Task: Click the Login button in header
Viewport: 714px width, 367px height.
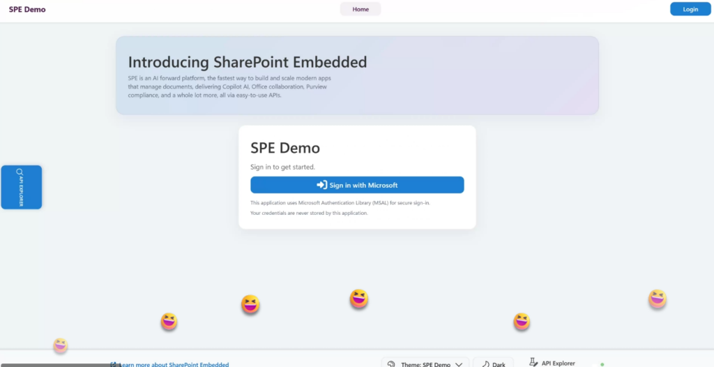Action: pyautogui.click(x=690, y=9)
